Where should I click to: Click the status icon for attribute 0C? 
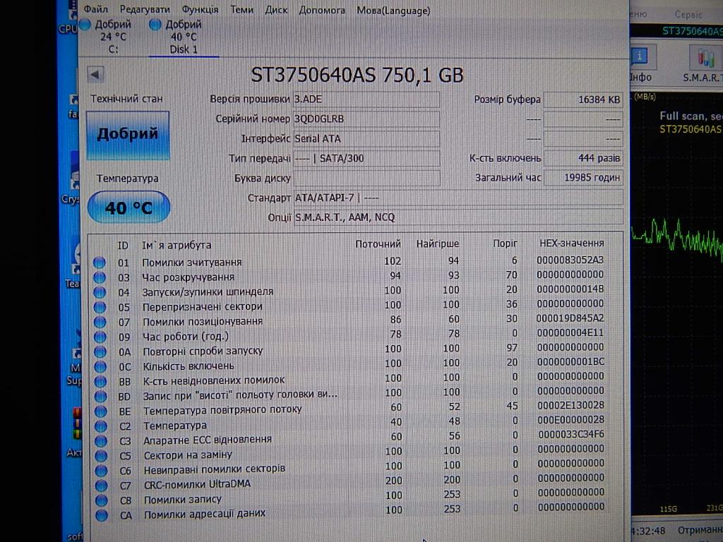[x=100, y=367]
